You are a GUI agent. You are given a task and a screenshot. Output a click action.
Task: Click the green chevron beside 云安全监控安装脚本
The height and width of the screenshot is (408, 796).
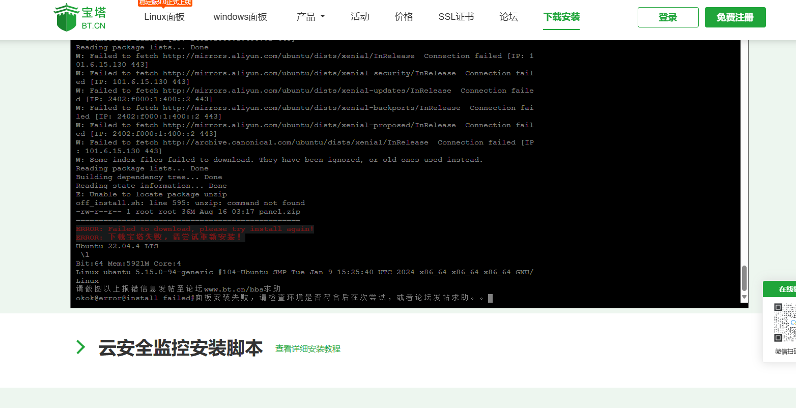click(80, 347)
